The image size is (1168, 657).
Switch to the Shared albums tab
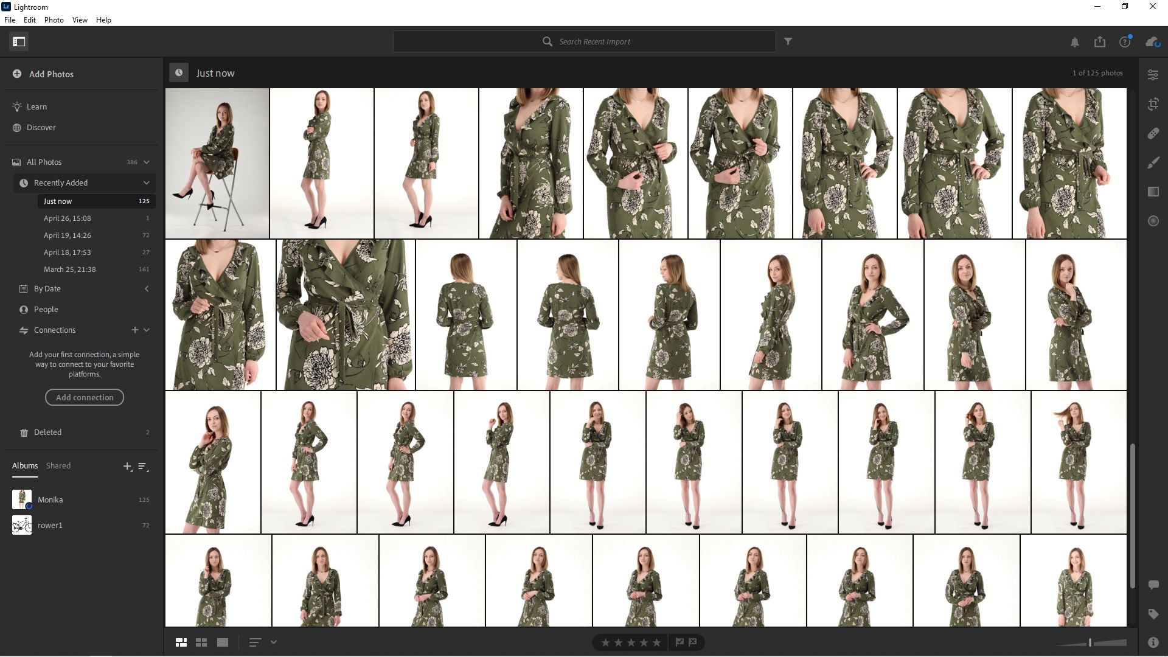pos(58,465)
